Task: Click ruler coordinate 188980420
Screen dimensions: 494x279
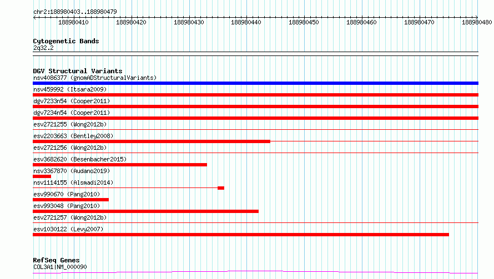Action: (131, 22)
